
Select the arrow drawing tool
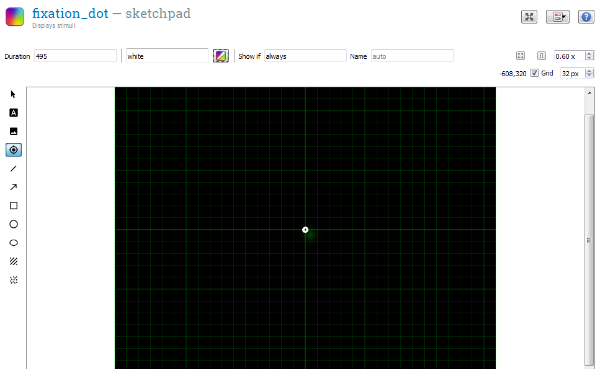[14, 187]
